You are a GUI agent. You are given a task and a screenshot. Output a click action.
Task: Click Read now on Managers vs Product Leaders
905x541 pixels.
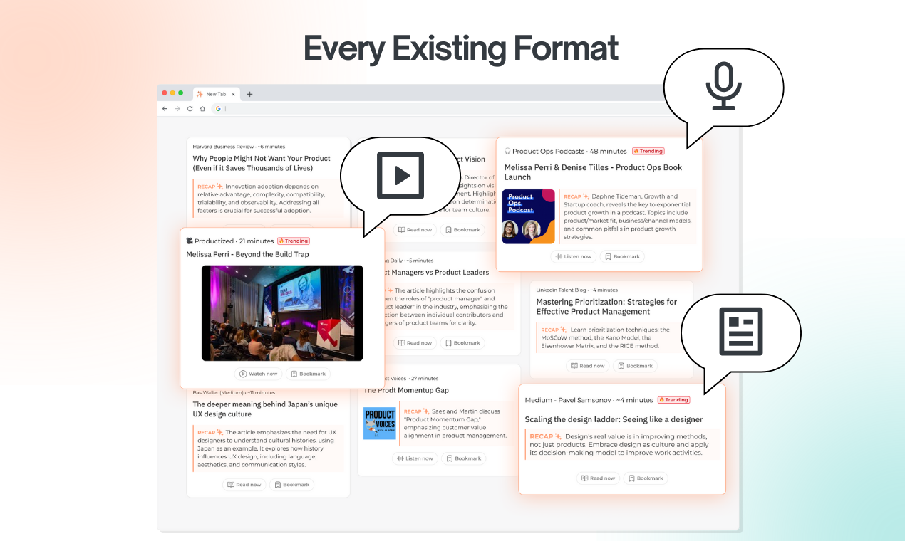[x=415, y=343]
